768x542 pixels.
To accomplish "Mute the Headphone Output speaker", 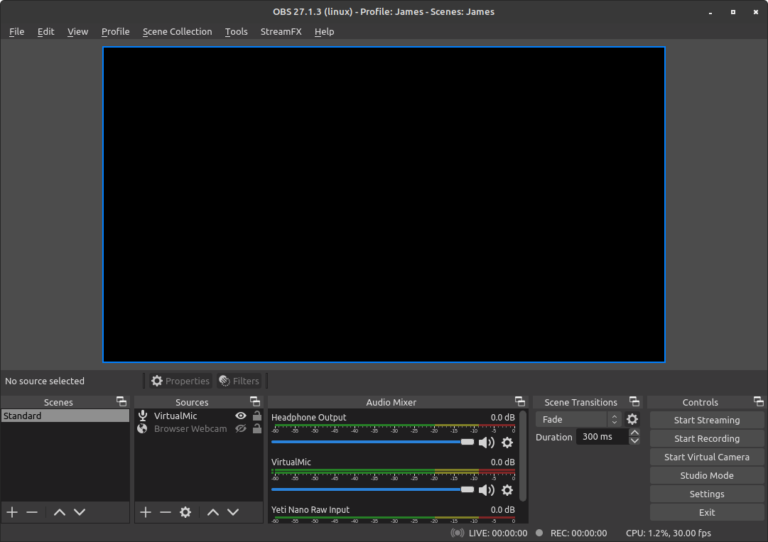I will coord(486,443).
